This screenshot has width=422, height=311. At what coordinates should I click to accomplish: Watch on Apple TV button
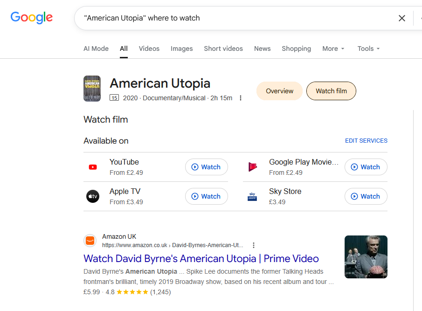[207, 196]
